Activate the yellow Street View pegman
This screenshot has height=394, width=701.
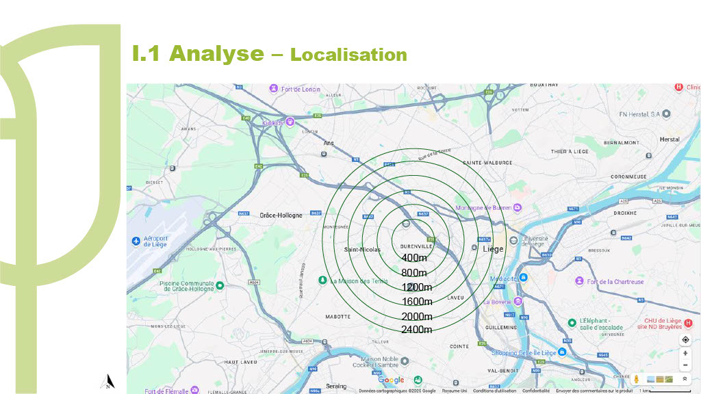[x=637, y=379]
